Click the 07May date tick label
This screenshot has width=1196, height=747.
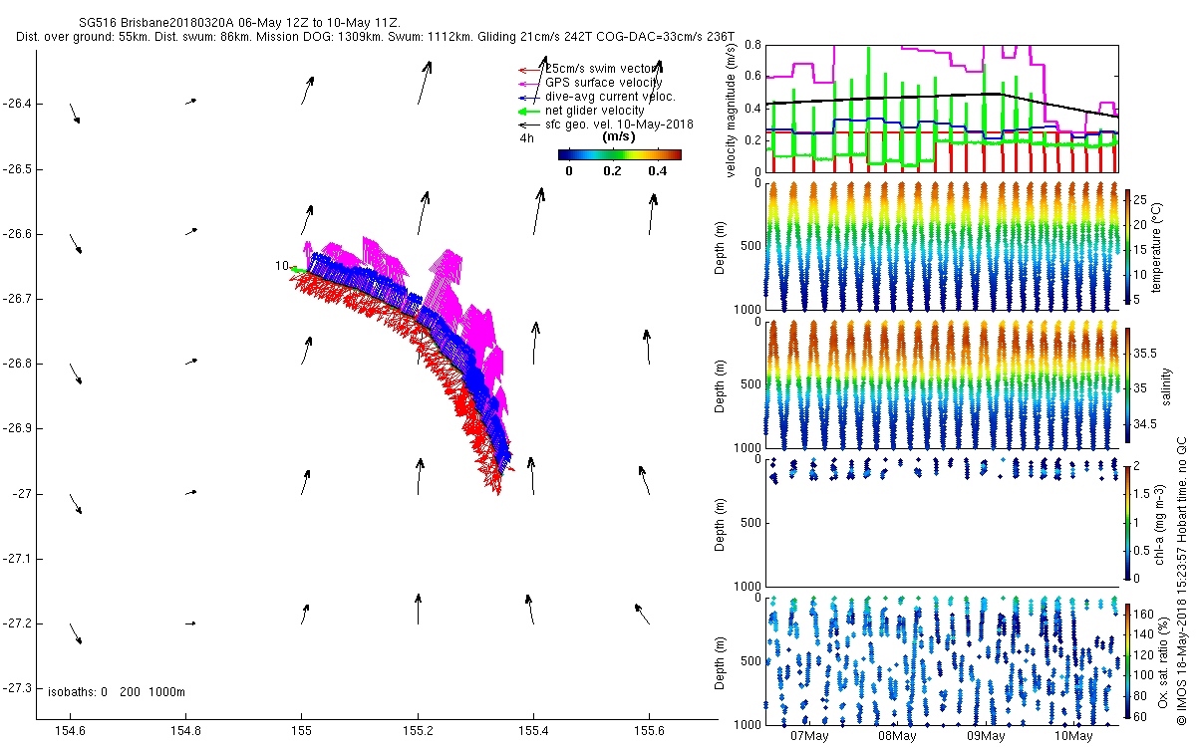808,736
